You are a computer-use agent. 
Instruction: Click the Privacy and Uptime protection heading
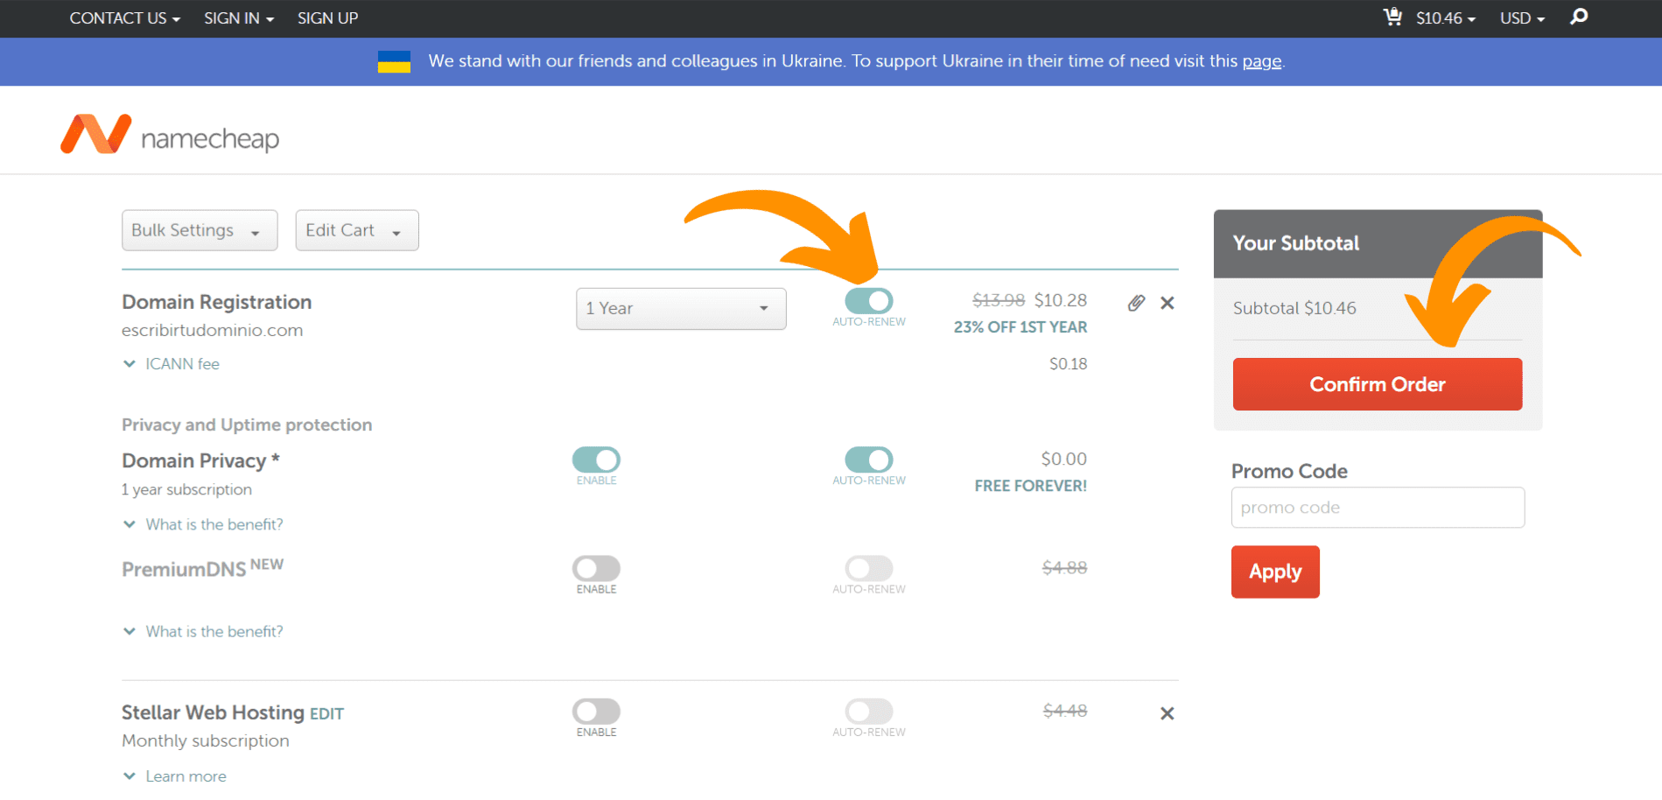247,425
